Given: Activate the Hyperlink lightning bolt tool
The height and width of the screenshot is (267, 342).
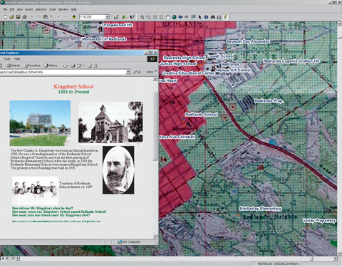Looking at the screenshot, I should click(x=225, y=17).
